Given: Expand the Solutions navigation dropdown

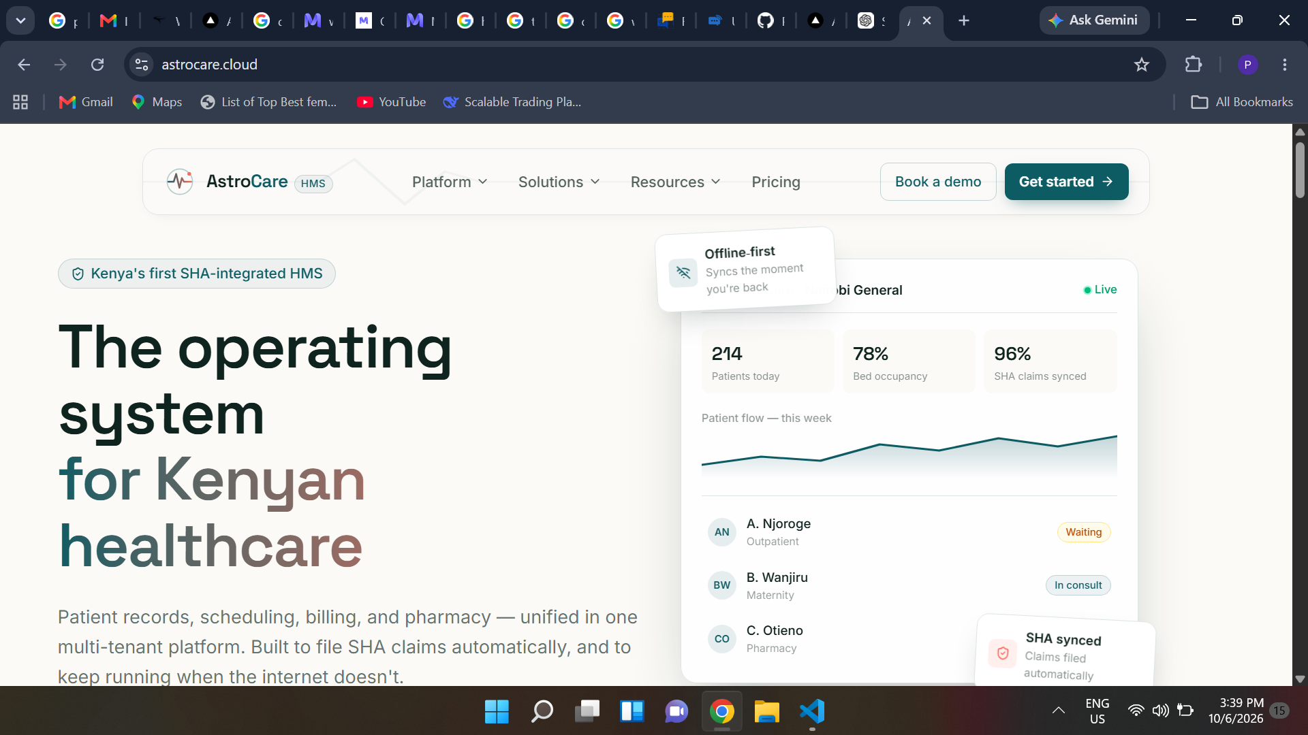Looking at the screenshot, I should [559, 182].
